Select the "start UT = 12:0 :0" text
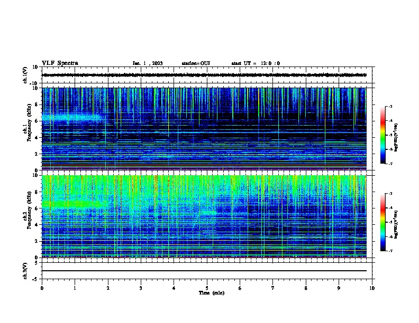 [x=256, y=63]
